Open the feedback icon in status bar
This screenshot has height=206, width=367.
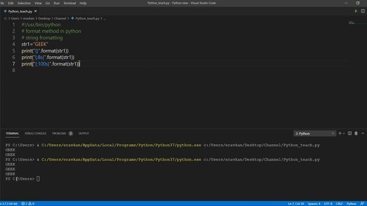tap(362, 204)
